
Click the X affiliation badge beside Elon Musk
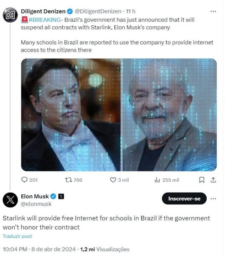point(61,196)
